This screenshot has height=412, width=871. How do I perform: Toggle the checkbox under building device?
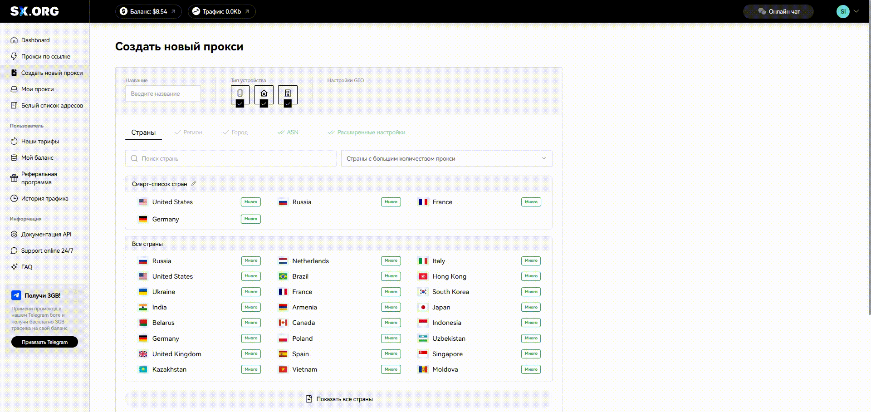coord(288,104)
